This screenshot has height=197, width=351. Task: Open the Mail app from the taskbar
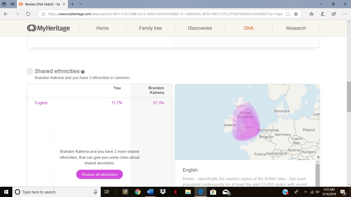click(226, 192)
